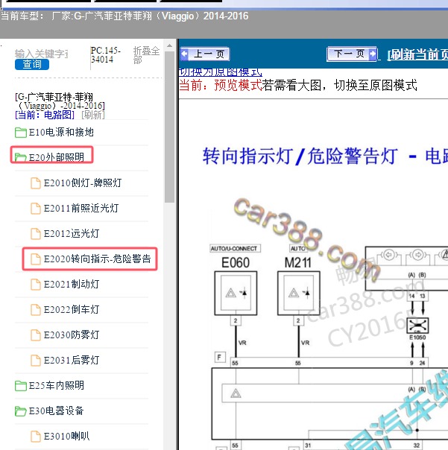Click the page icon beside E2011前照近光灯
Screen dimensions: 448x450
(x=36, y=209)
